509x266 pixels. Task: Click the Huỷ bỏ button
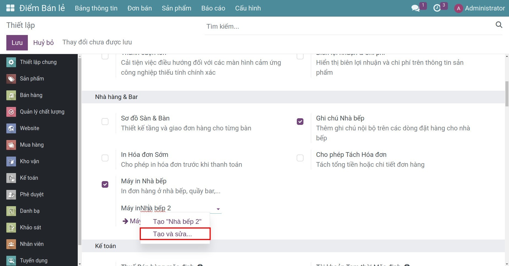(x=43, y=43)
